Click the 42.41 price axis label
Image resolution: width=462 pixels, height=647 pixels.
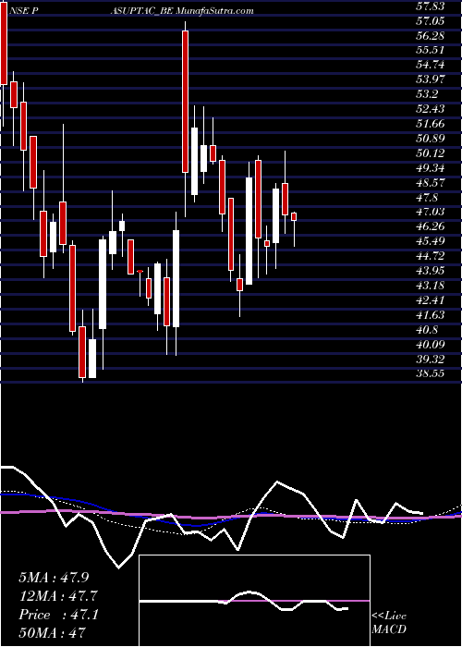pos(432,300)
